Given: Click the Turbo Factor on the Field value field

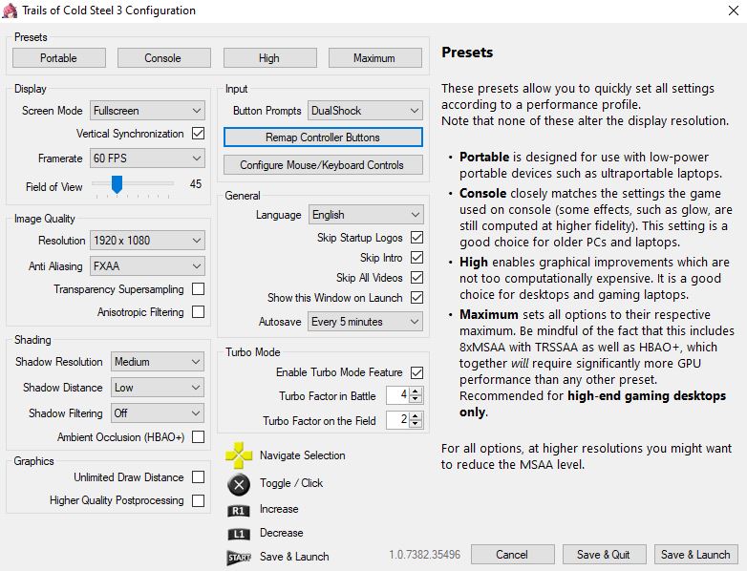Looking at the screenshot, I should click(x=398, y=420).
